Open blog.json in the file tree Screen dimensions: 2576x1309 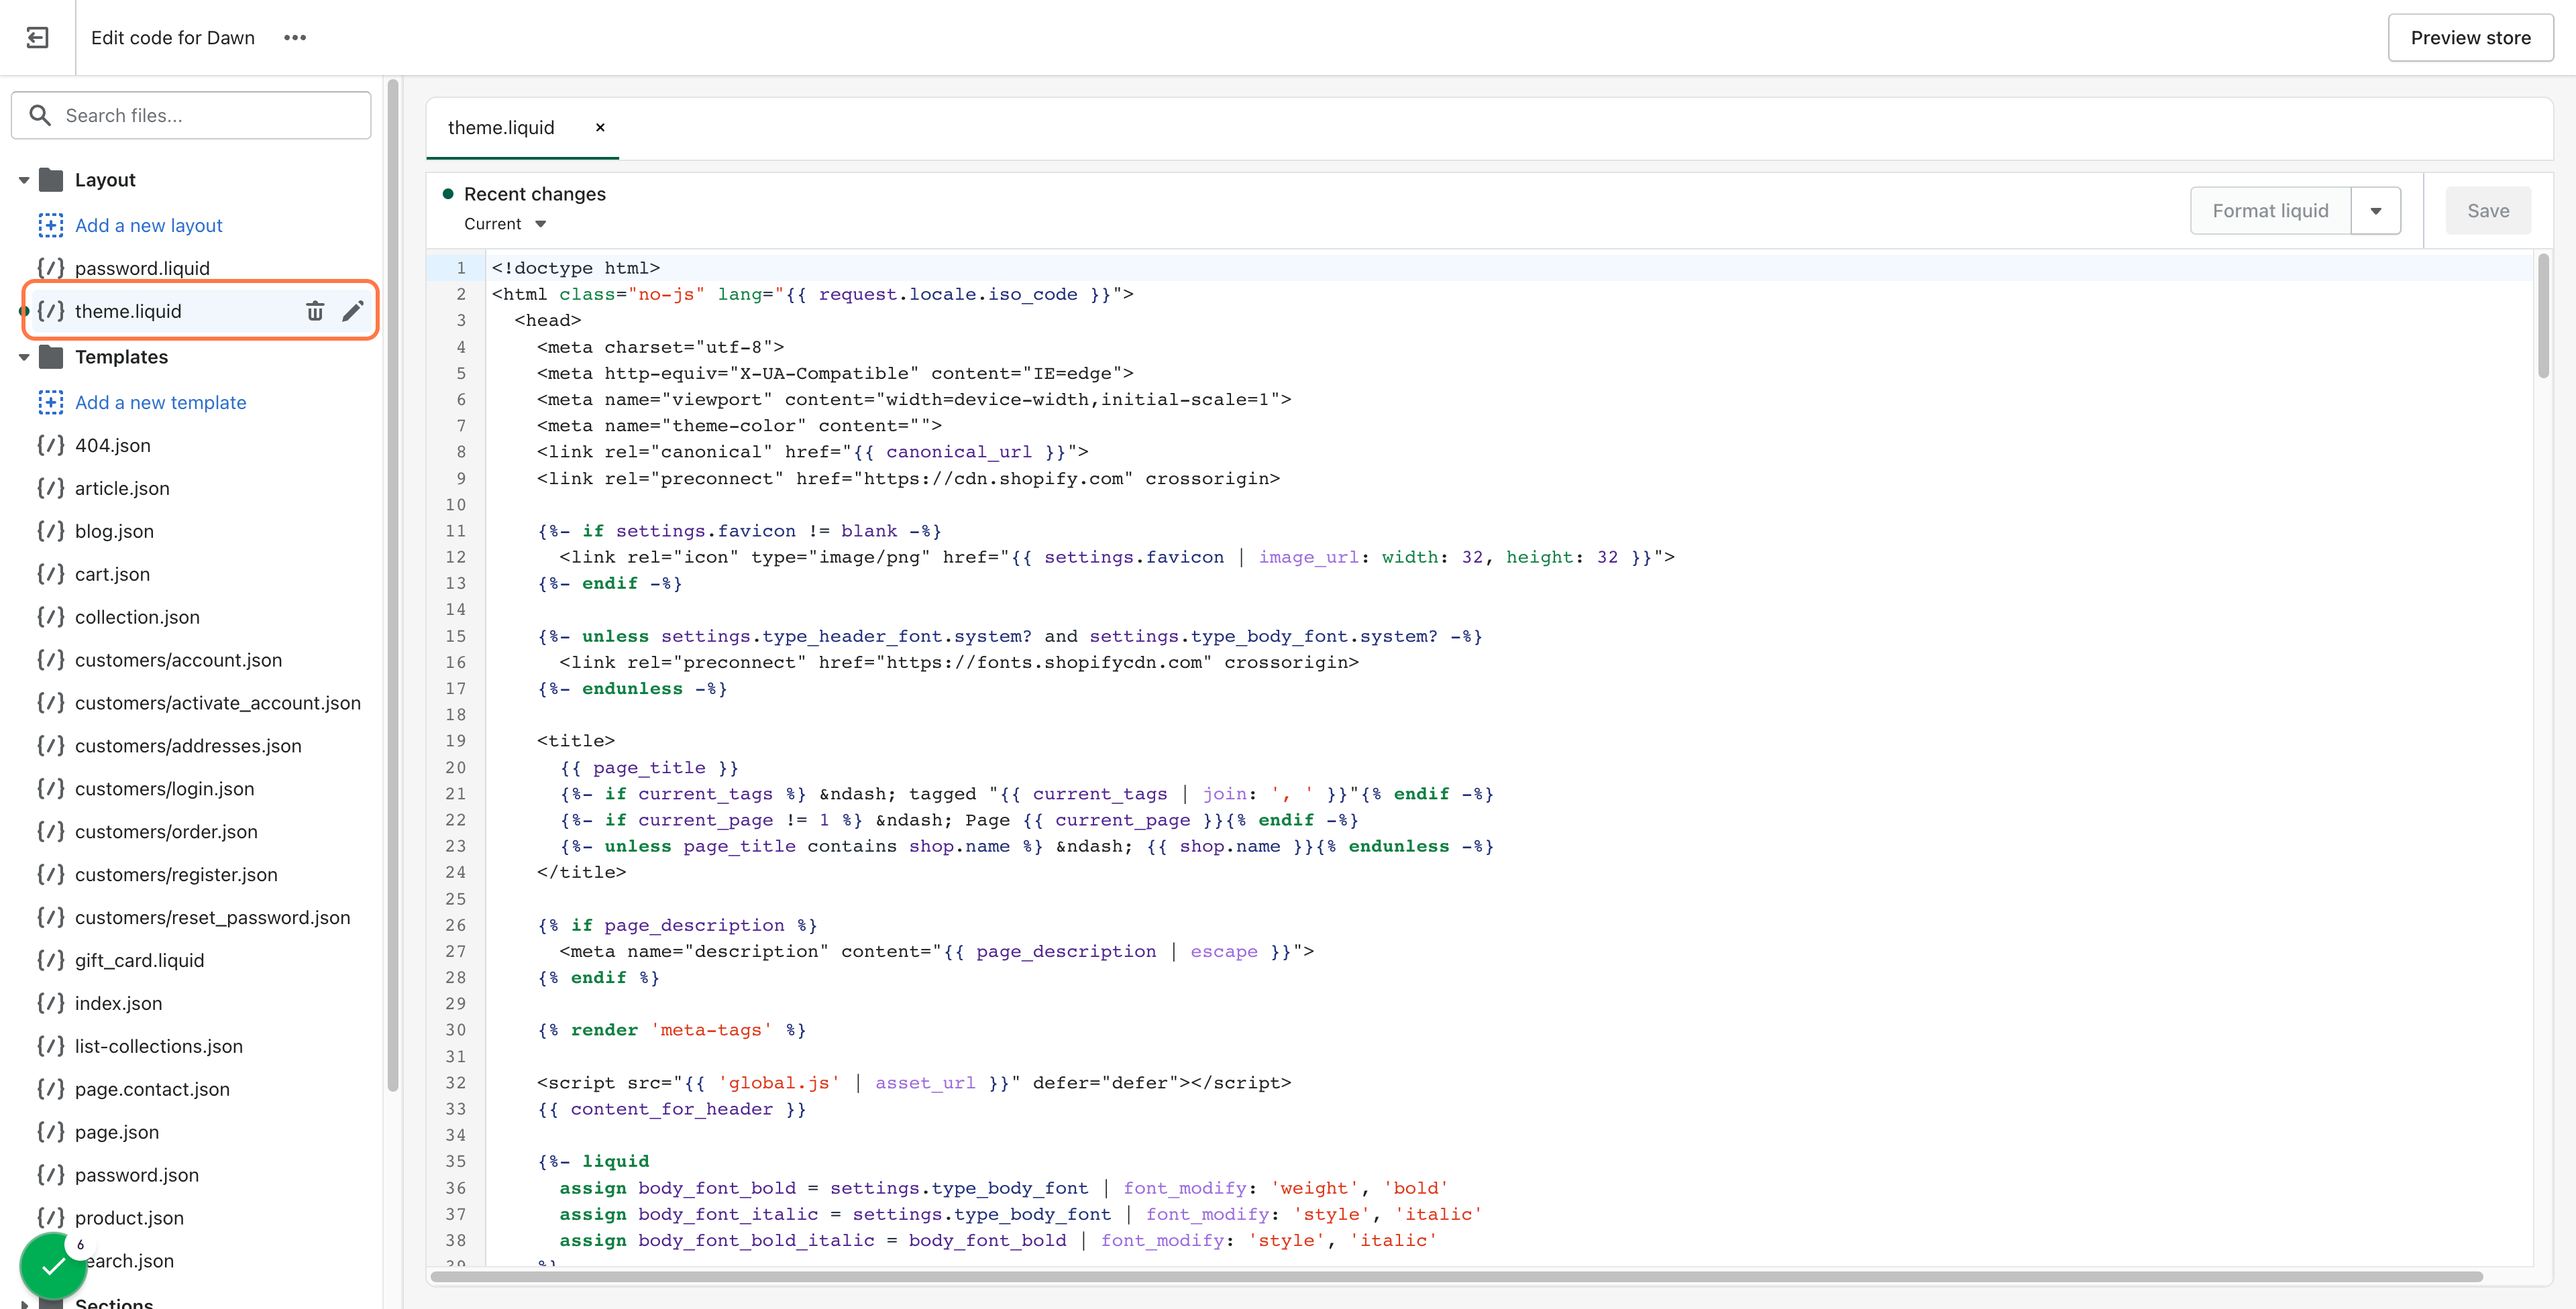(114, 531)
